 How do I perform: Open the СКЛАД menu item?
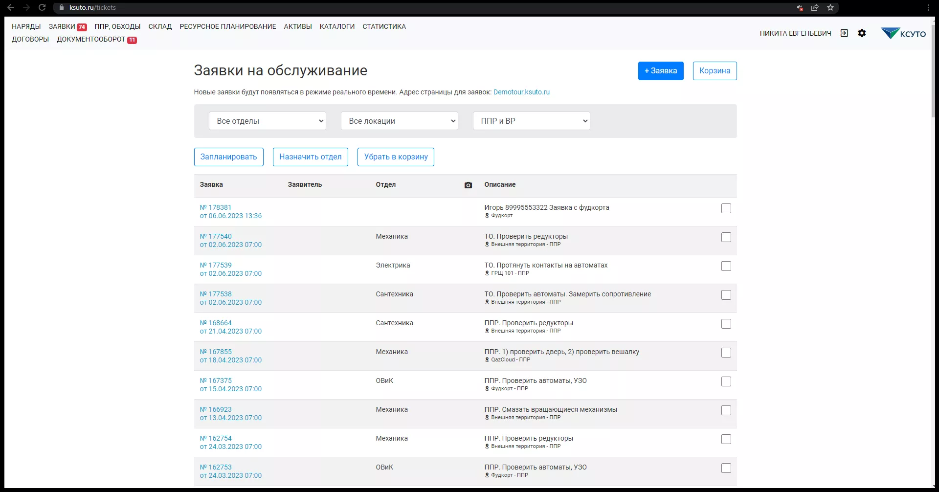click(160, 26)
